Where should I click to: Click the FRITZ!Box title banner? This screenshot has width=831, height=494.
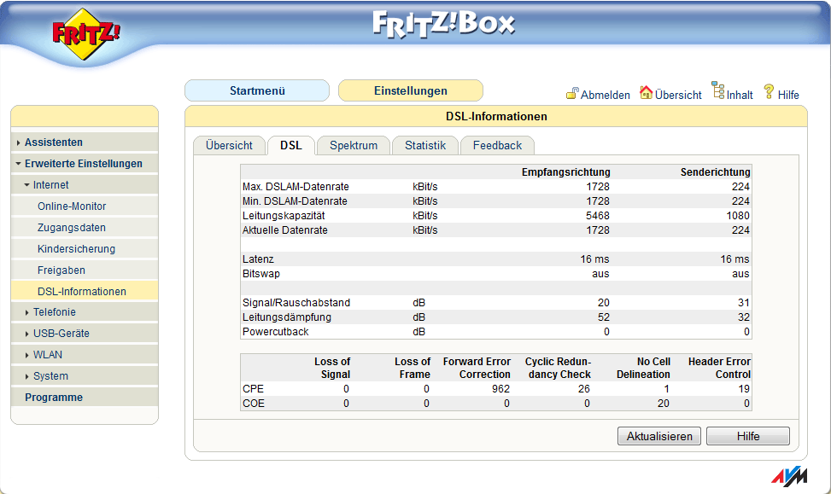click(x=443, y=25)
